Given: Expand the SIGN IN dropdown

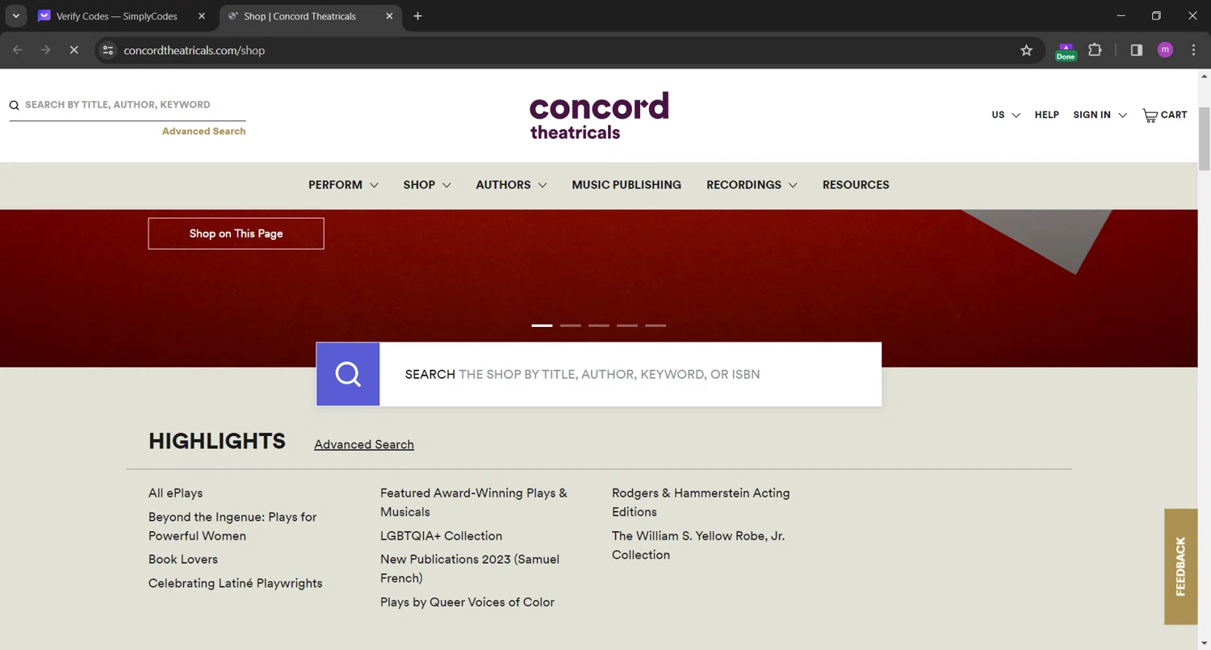Looking at the screenshot, I should 1100,115.
